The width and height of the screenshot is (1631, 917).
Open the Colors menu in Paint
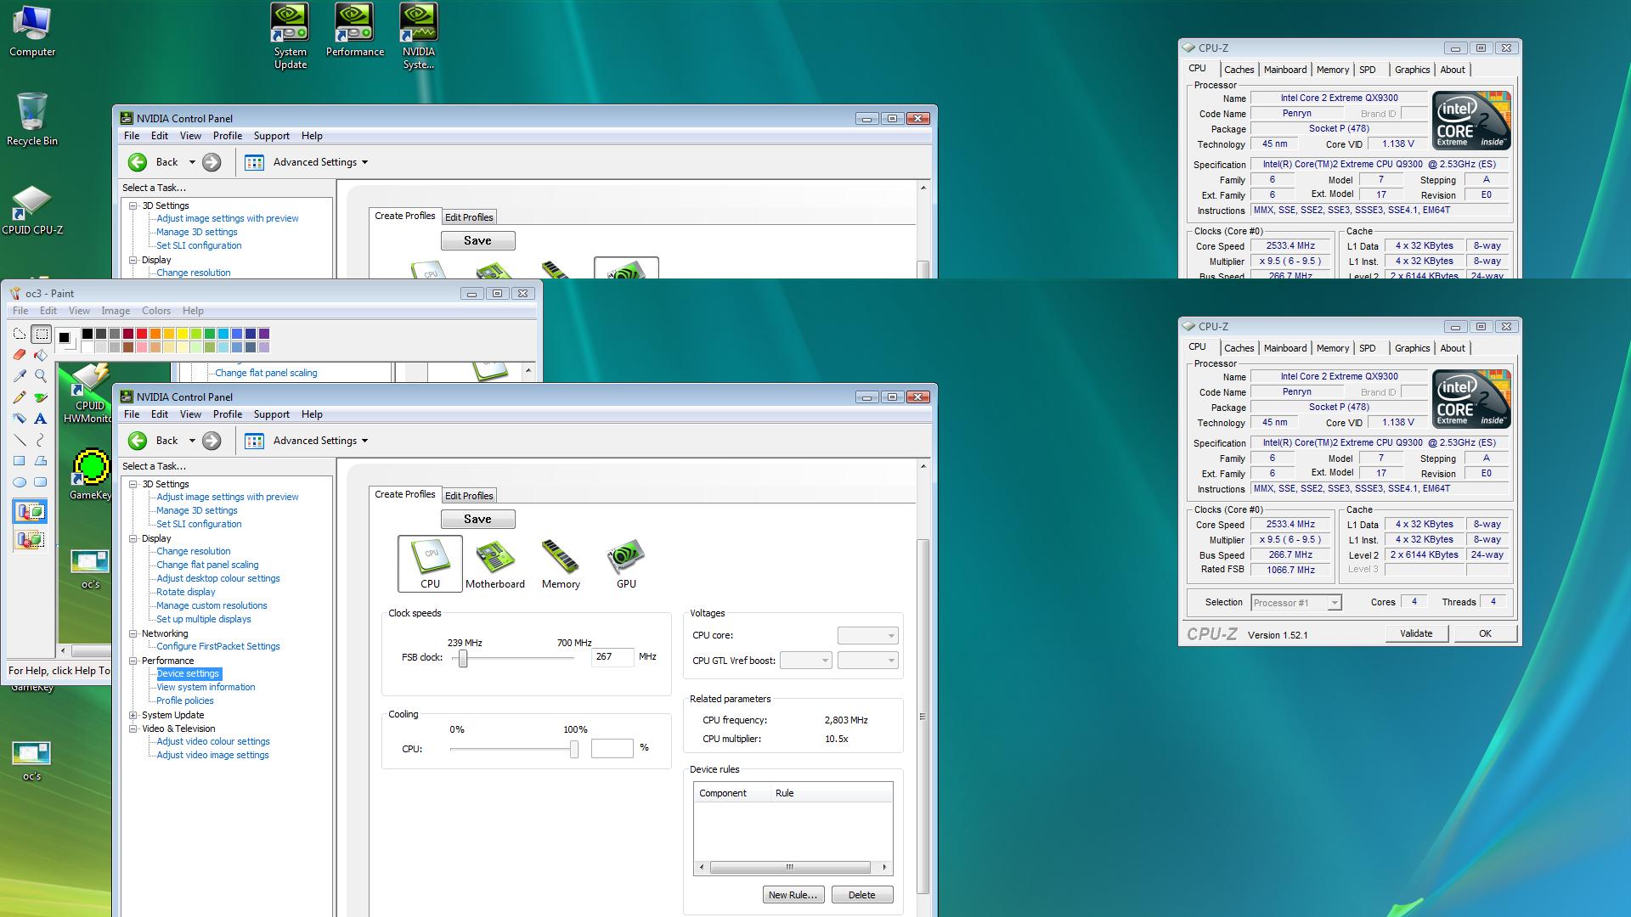(x=156, y=311)
